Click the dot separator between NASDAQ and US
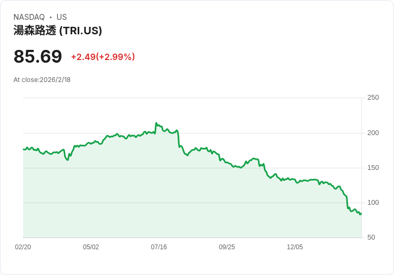Screen dimensions: 394x275 (x=50, y=17)
